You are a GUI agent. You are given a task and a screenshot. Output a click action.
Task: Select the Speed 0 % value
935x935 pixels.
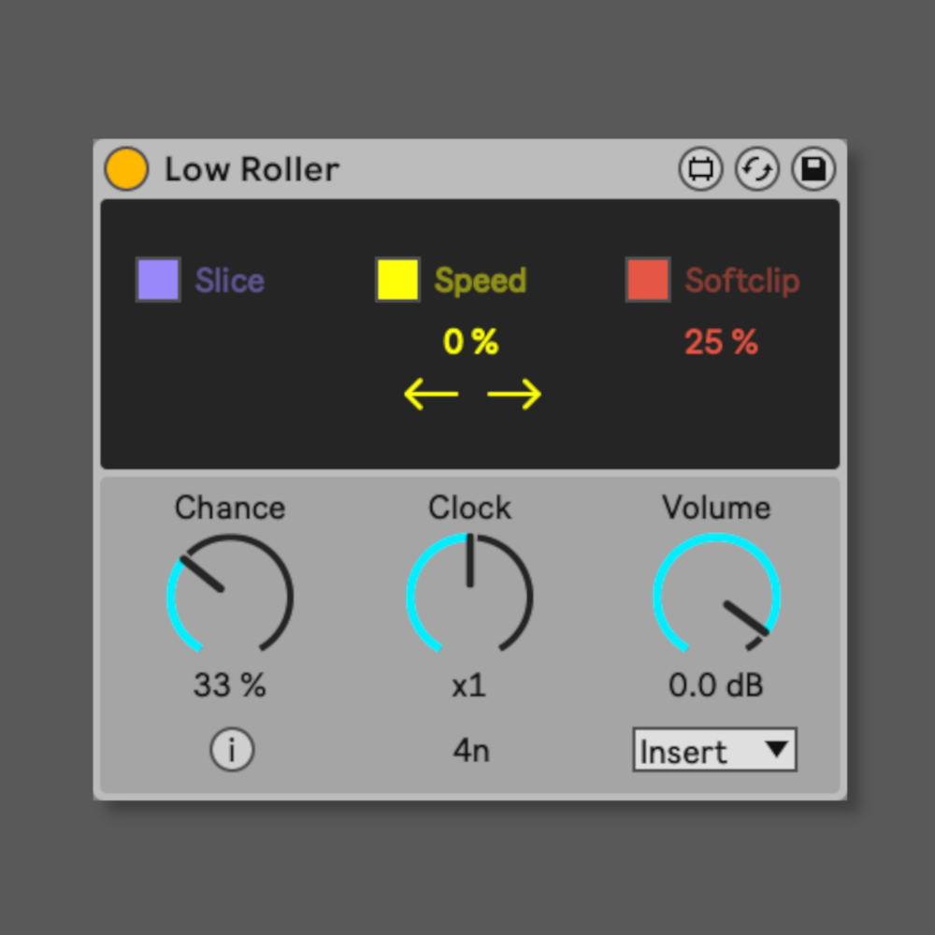click(x=470, y=341)
